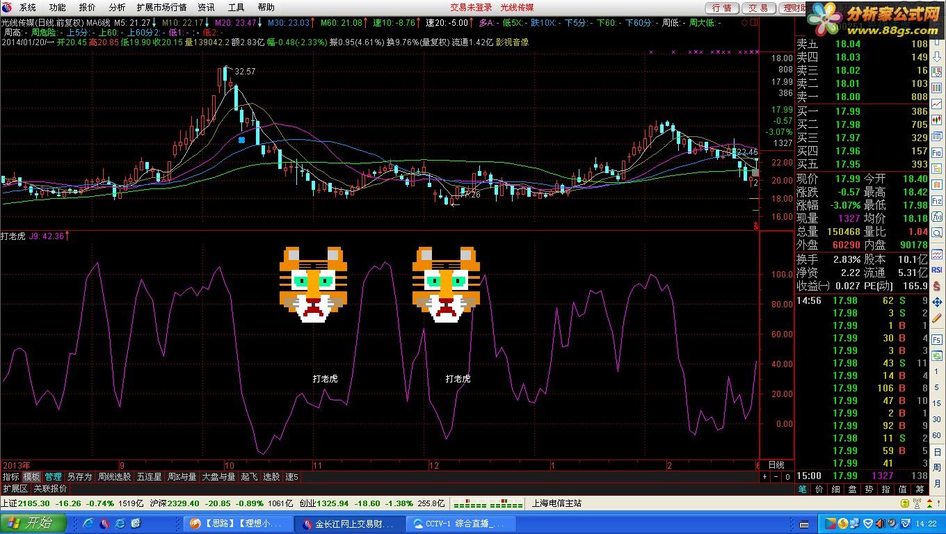Open the 资讯 menu
Viewport: 946px width, 534px height.
coord(206,8)
